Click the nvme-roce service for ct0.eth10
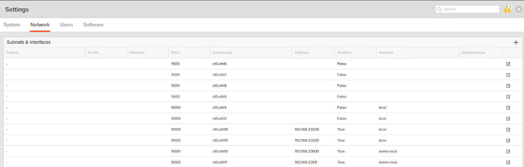 click(388, 152)
